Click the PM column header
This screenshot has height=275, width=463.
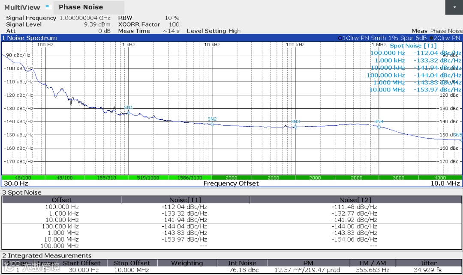click(308, 263)
